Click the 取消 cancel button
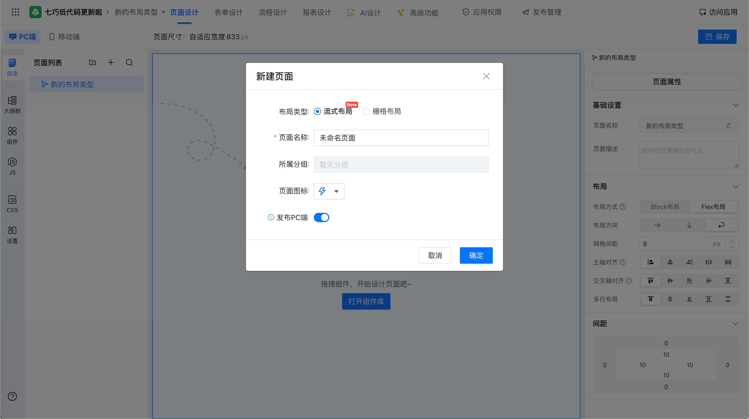This screenshot has height=419, width=749. [x=435, y=255]
